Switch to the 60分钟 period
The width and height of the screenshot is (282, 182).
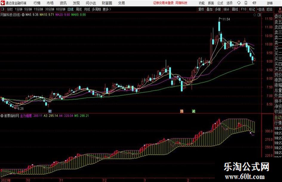click(61, 9)
